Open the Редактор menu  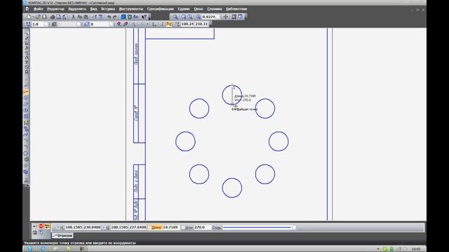coord(56,9)
